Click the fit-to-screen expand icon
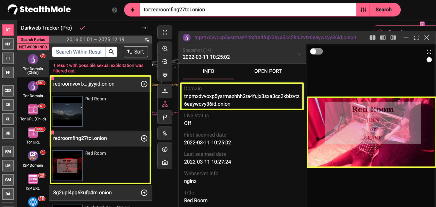 click(x=165, y=33)
